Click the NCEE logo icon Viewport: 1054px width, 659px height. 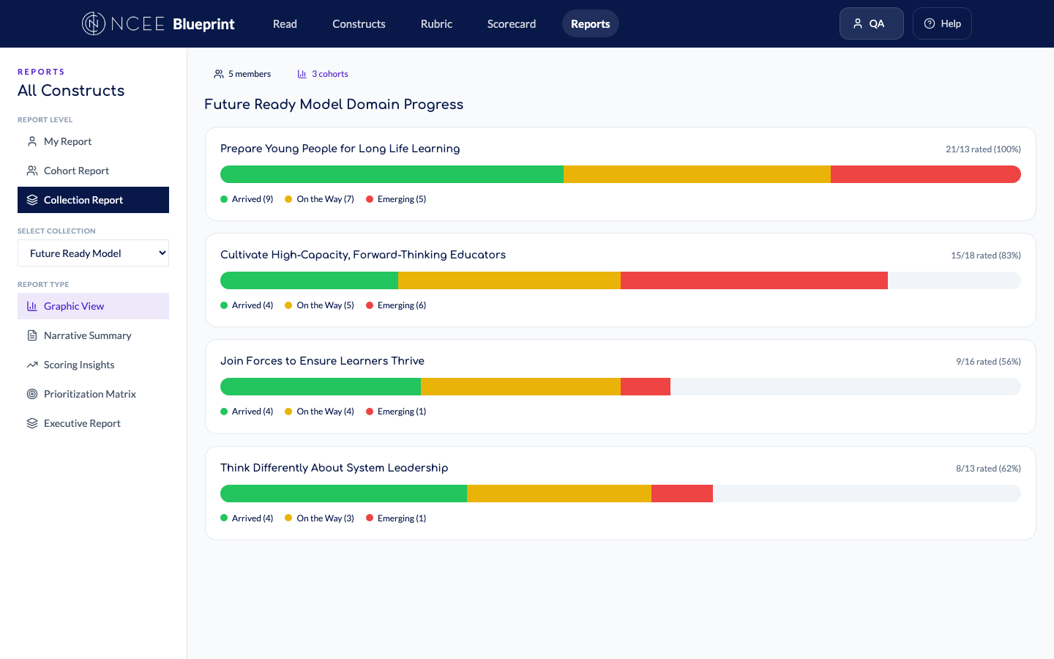coord(93,23)
